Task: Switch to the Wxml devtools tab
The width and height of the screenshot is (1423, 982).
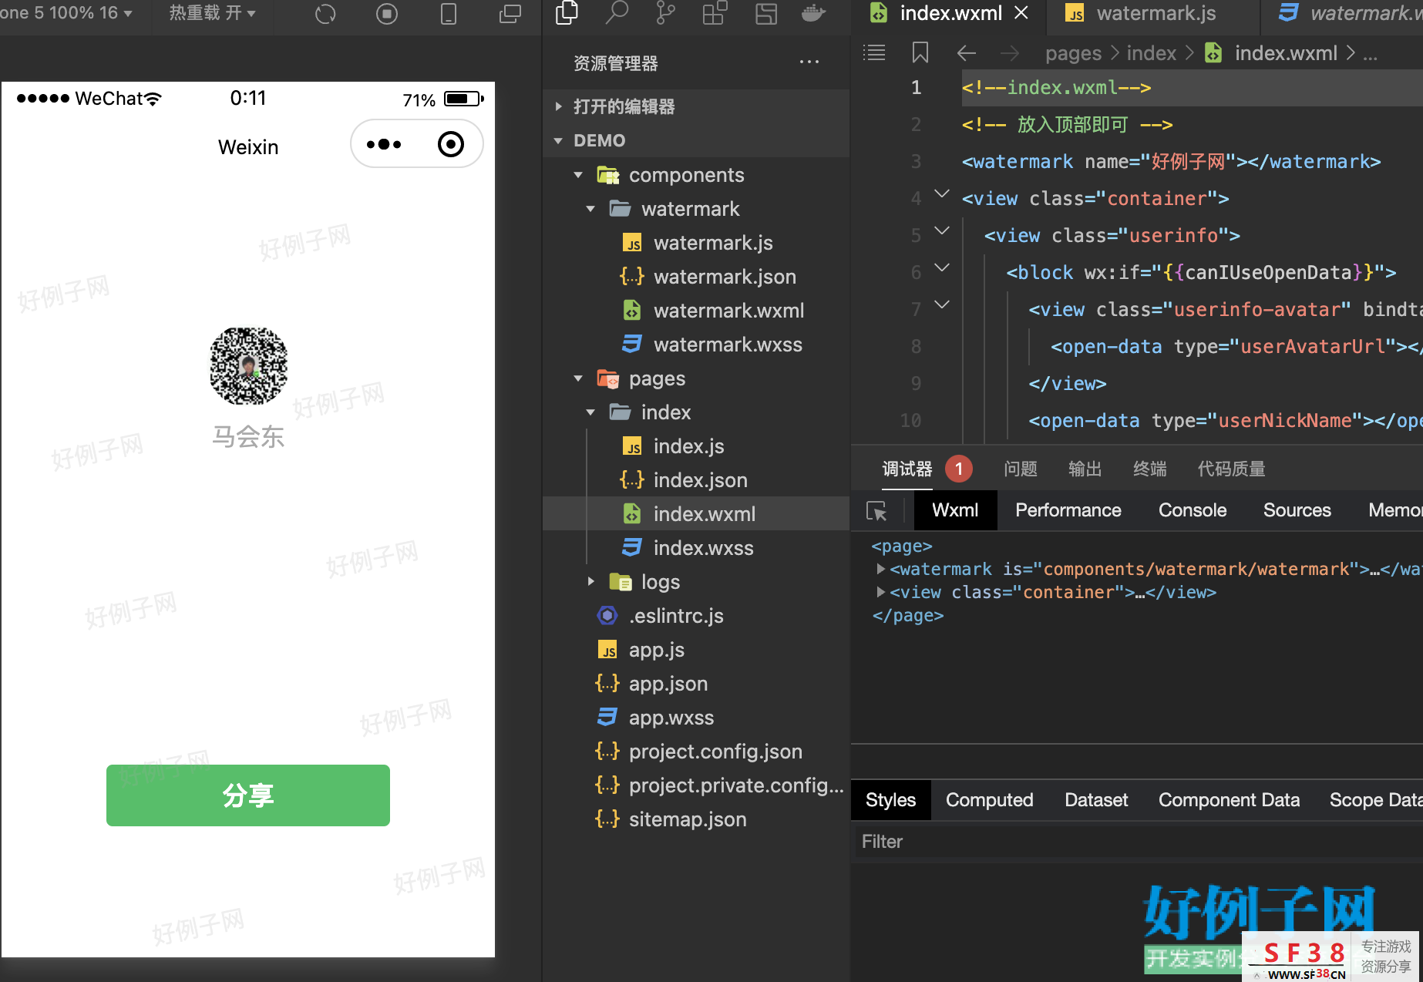Action: point(955,510)
